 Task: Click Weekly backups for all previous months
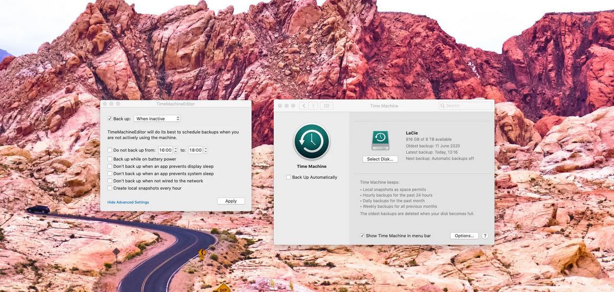point(400,206)
